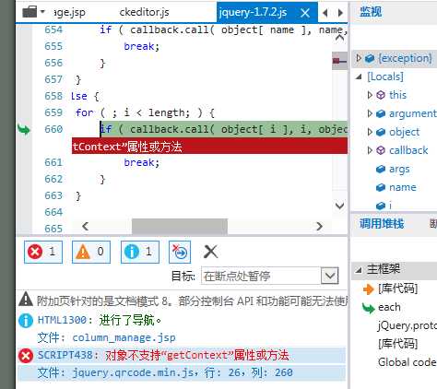
Task: Toggle the error messages filter showing 1
Action: [43, 252]
